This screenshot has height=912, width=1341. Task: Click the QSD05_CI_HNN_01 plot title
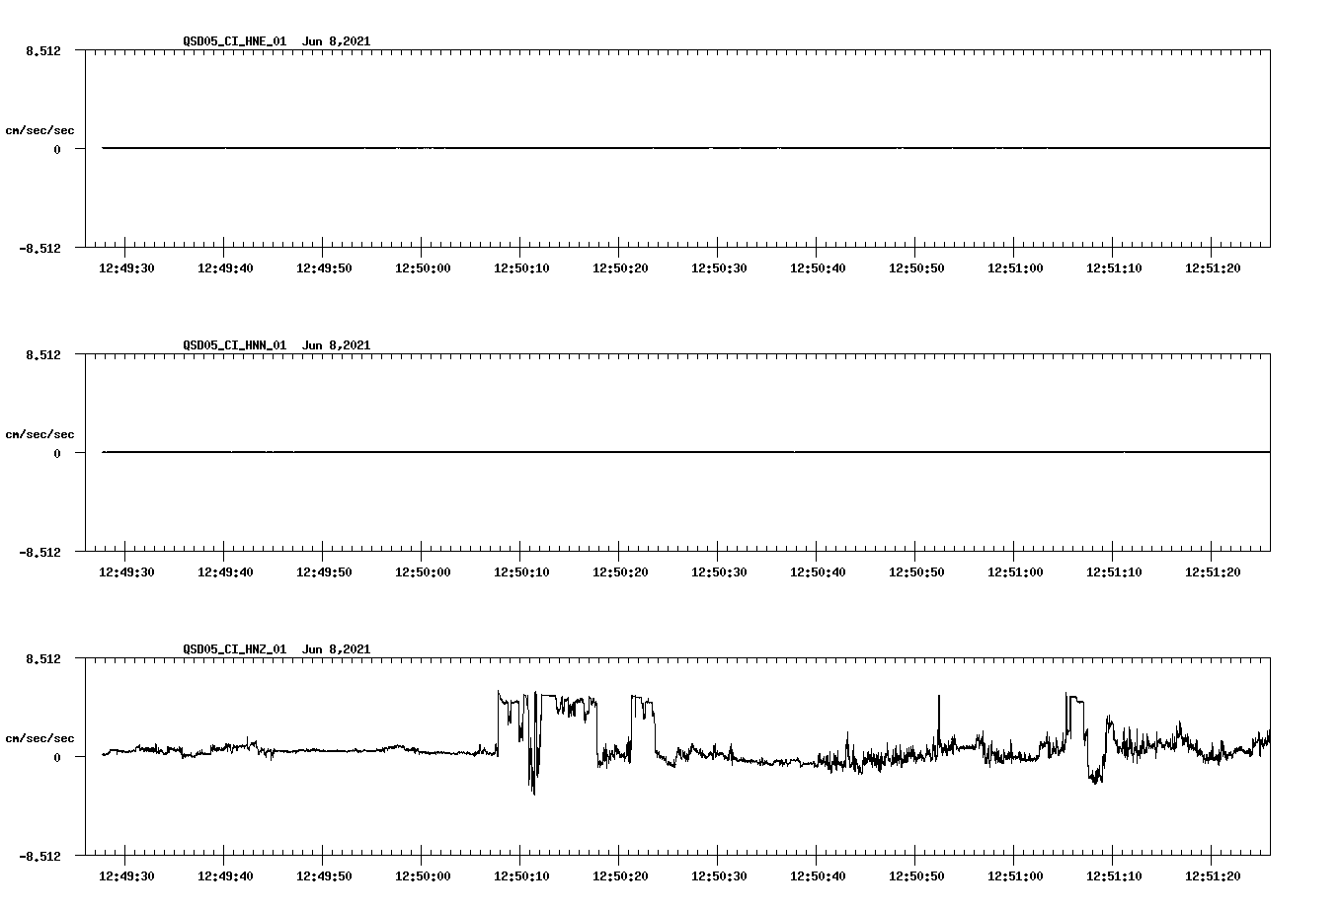[x=276, y=344]
